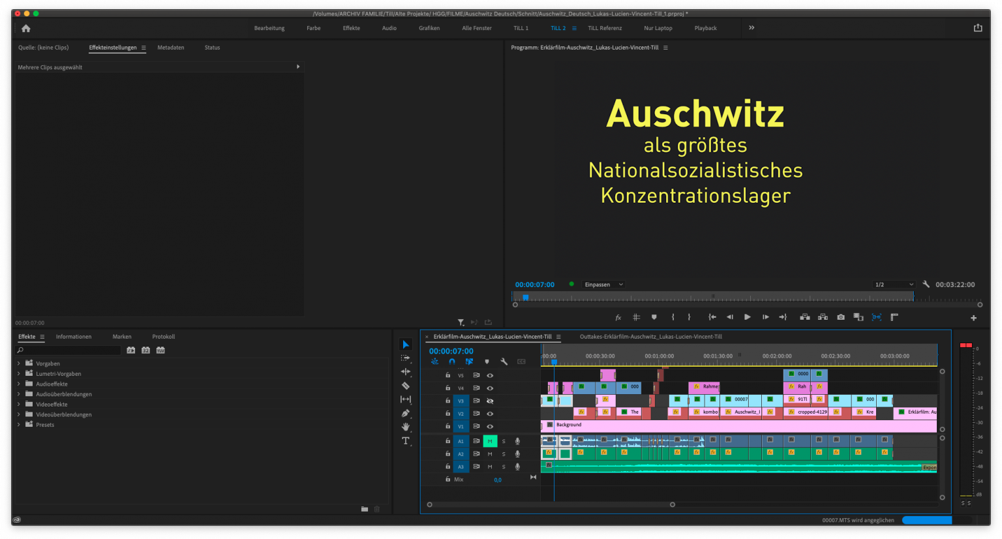Expand the Videoüberblendungen folder

pyautogui.click(x=18, y=414)
